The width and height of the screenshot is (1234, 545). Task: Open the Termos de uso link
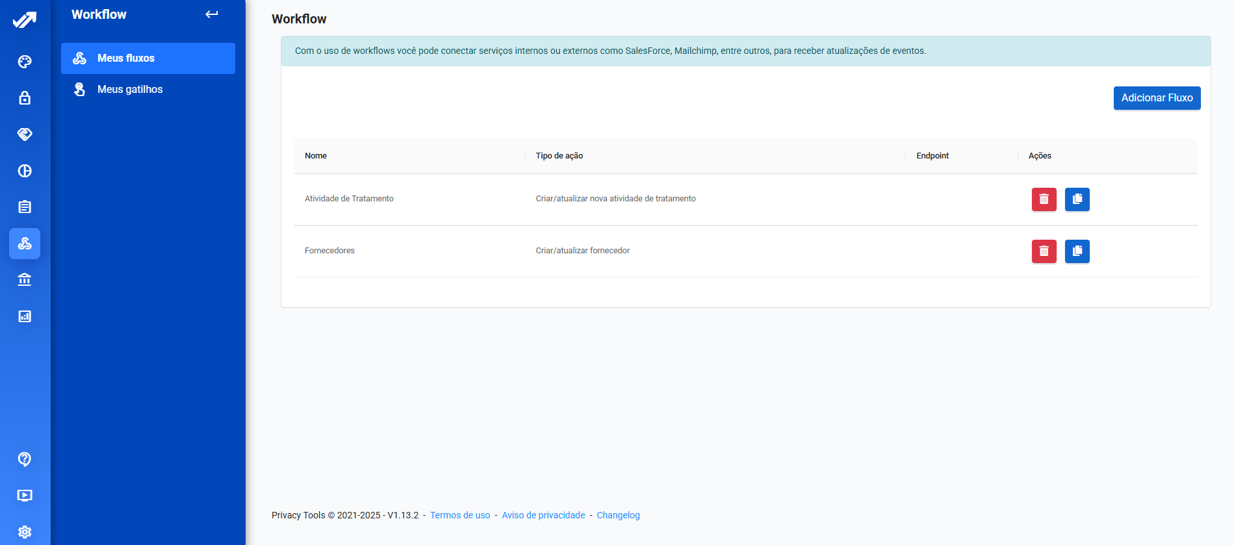[460, 515]
